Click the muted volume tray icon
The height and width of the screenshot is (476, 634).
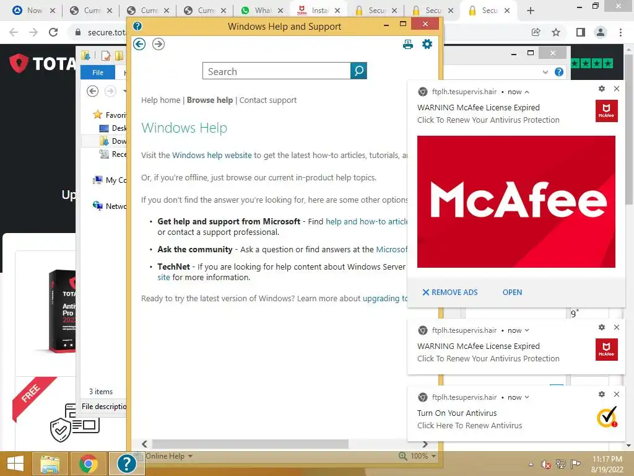click(x=546, y=464)
